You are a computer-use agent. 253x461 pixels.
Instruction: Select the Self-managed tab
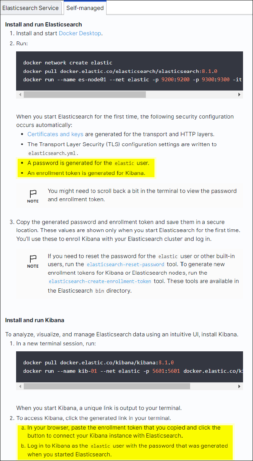point(85,8)
